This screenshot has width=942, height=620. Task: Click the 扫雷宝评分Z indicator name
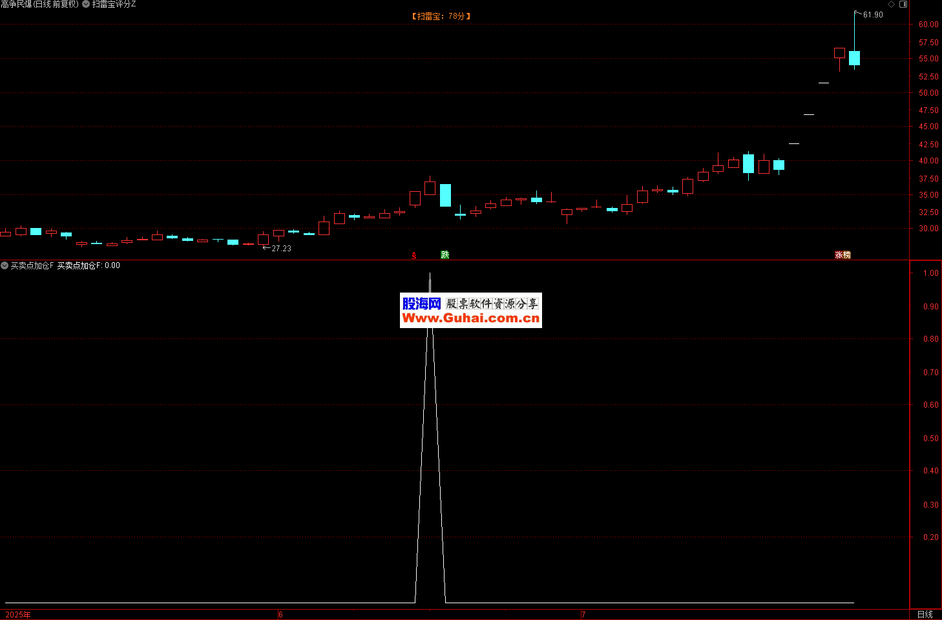click(114, 4)
